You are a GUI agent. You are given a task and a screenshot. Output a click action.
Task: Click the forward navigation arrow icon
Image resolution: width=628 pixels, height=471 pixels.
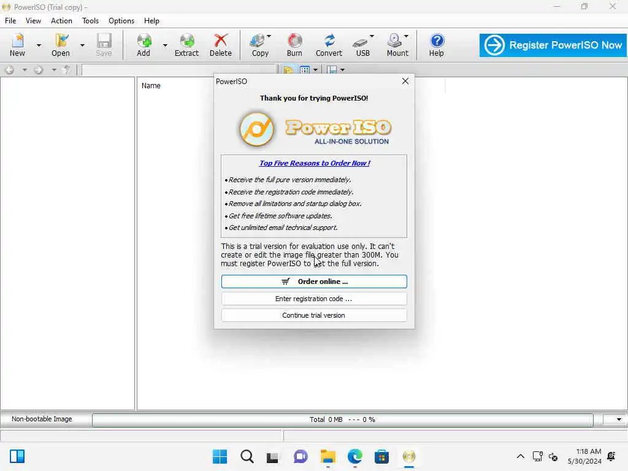[39, 70]
